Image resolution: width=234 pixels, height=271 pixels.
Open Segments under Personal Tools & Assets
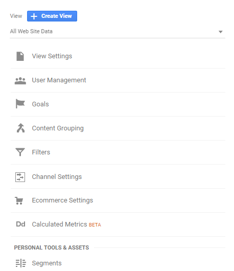[47, 263]
